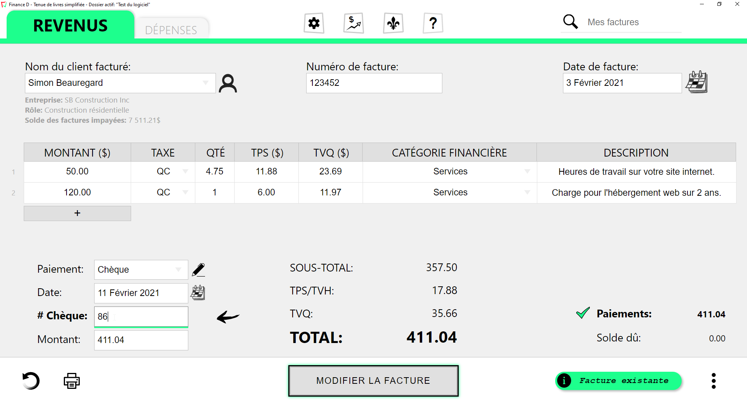
Task: Click MODIFIER LA FACTURE button
Action: click(x=373, y=381)
